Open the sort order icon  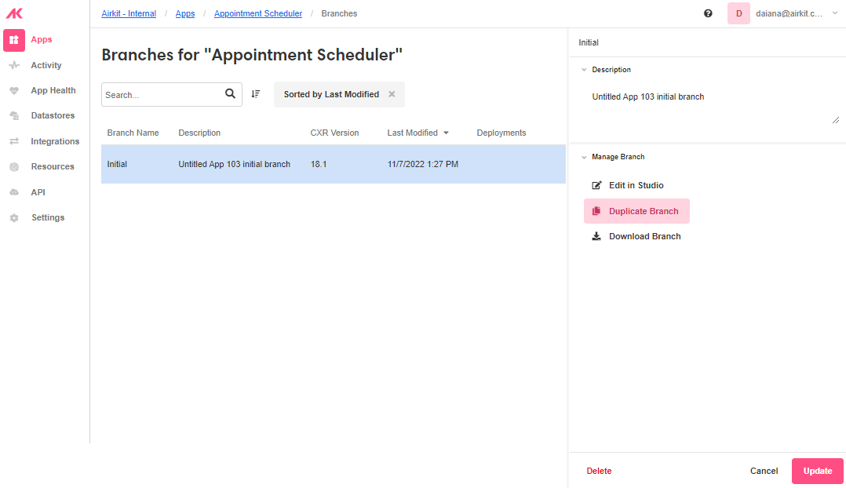tap(256, 94)
